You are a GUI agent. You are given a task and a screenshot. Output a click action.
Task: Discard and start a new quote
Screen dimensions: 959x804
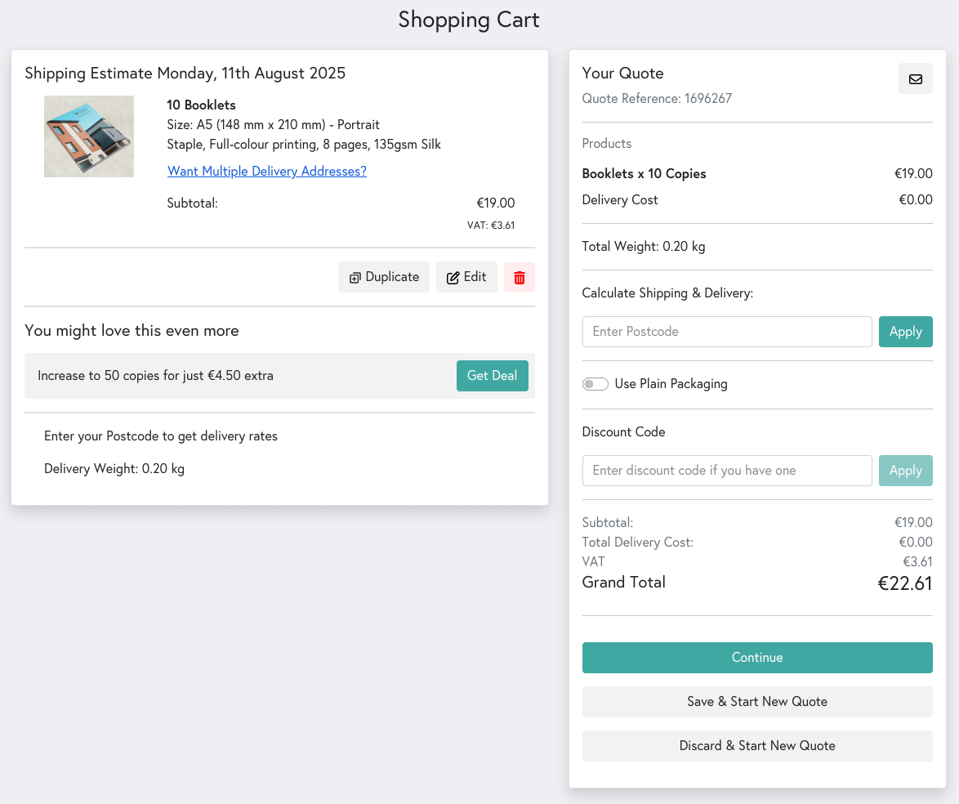point(756,746)
